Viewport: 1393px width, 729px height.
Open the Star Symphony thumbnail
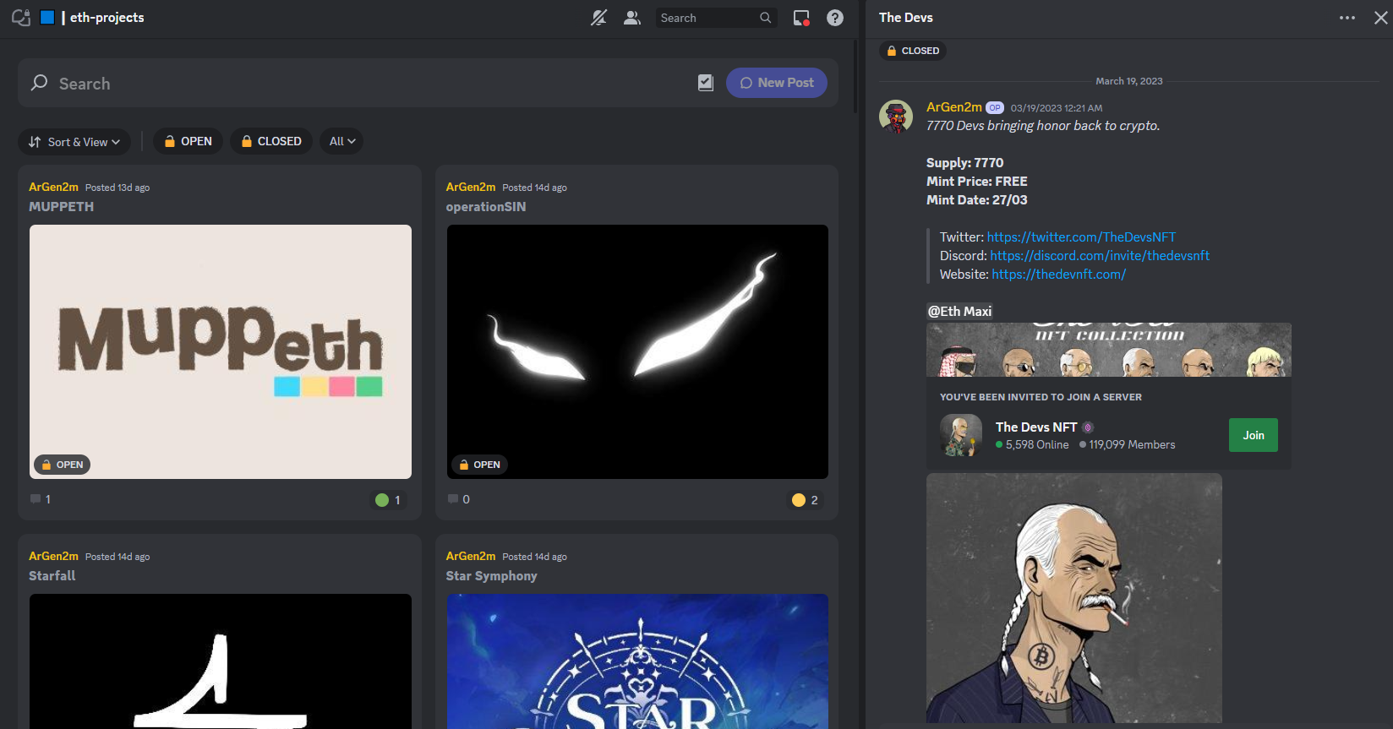click(x=637, y=661)
